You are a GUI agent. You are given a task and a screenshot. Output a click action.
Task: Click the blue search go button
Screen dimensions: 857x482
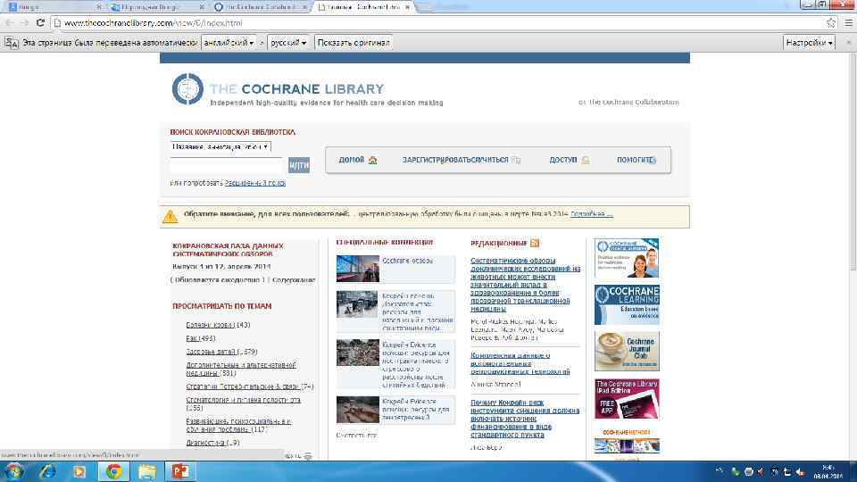point(299,165)
